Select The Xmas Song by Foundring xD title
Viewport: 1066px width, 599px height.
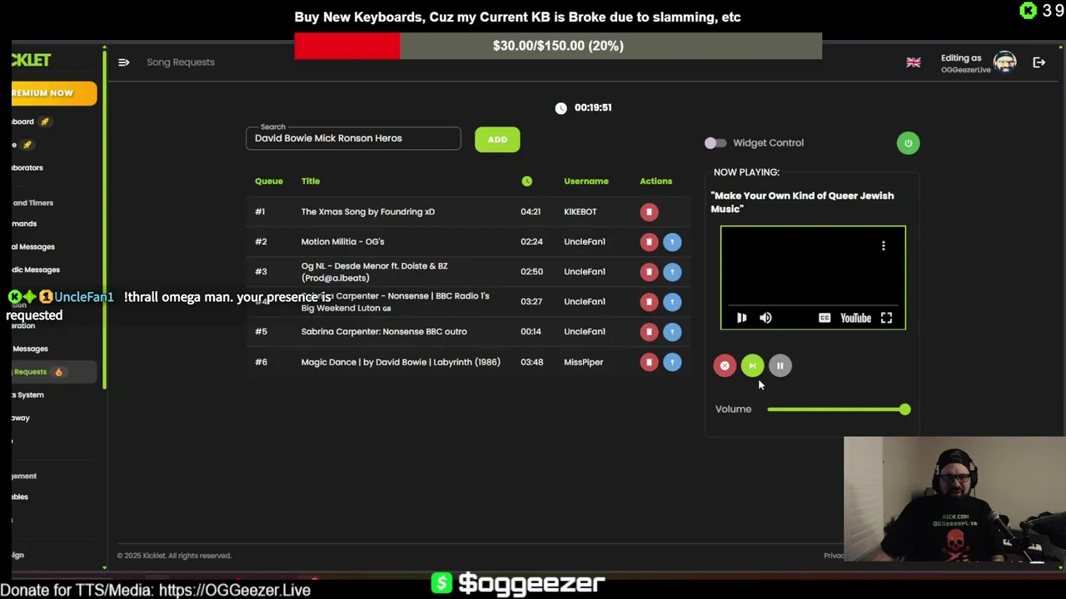[368, 212]
